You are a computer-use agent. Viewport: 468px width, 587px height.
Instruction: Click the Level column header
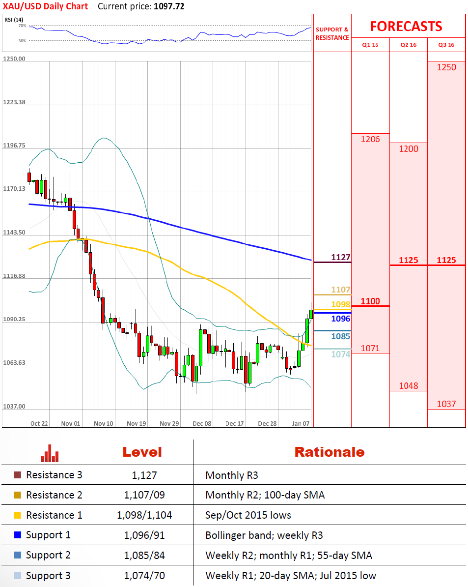(x=142, y=452)
